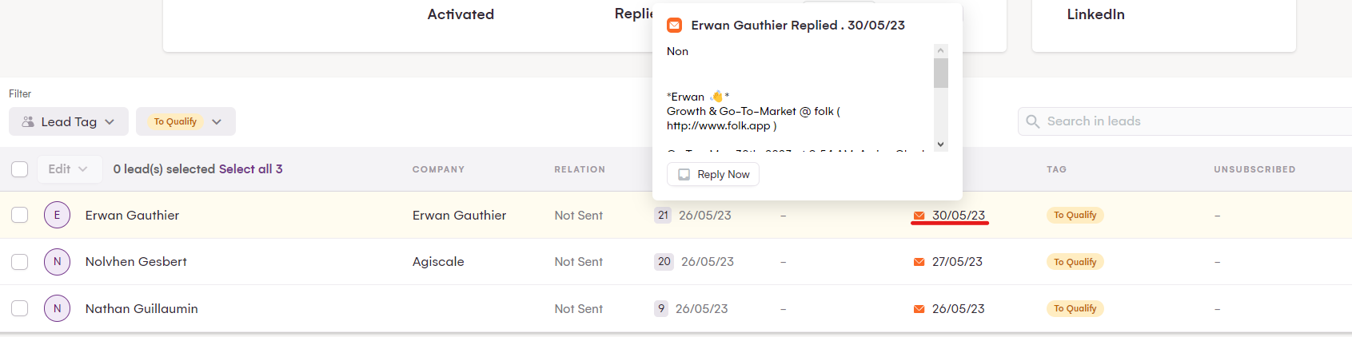Open the Lead Tag filter dropdown
Screen dimensions: 1352x337
[x=68, y=121]
